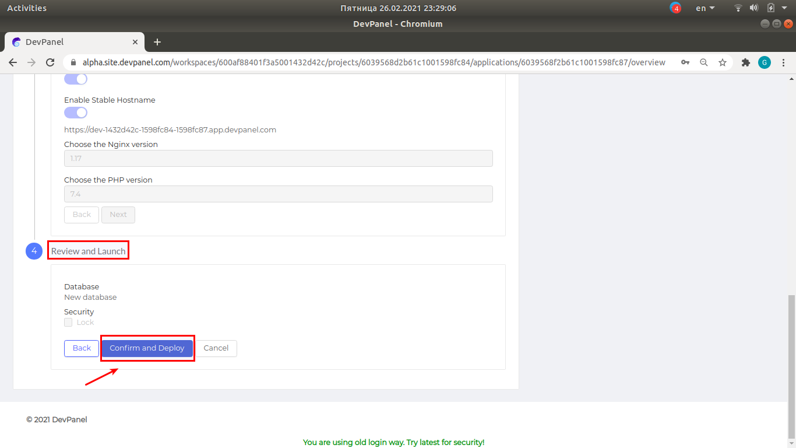This screenshot has height=448, width=796.
Task: Open the PHP version selector
Action: coord(278,194)
